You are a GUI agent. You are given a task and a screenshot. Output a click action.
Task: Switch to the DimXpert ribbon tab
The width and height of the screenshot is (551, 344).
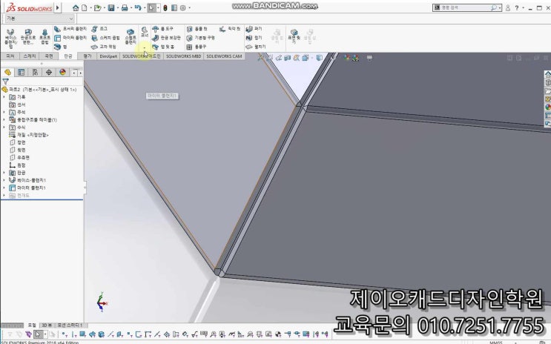point(108,56)
